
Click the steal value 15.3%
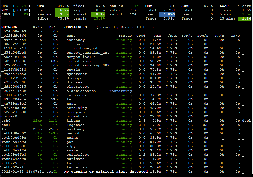(99, 19)
